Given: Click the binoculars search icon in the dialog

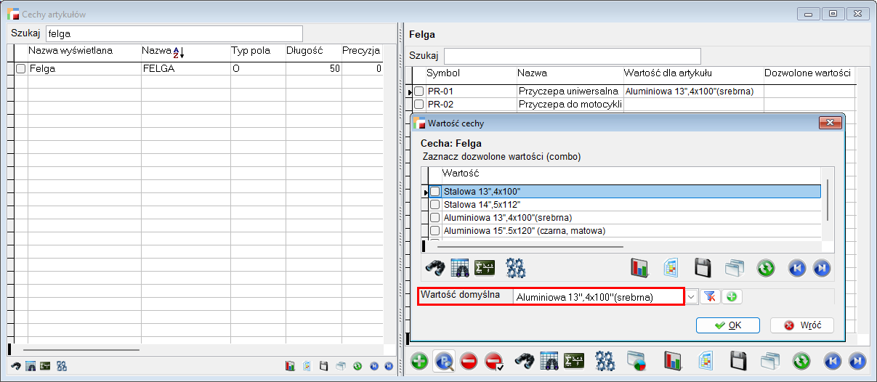Looking at the screenshot, I should [437, 268].
